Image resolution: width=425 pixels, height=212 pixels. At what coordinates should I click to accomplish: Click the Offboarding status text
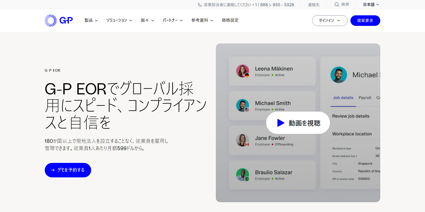point(284,144)
